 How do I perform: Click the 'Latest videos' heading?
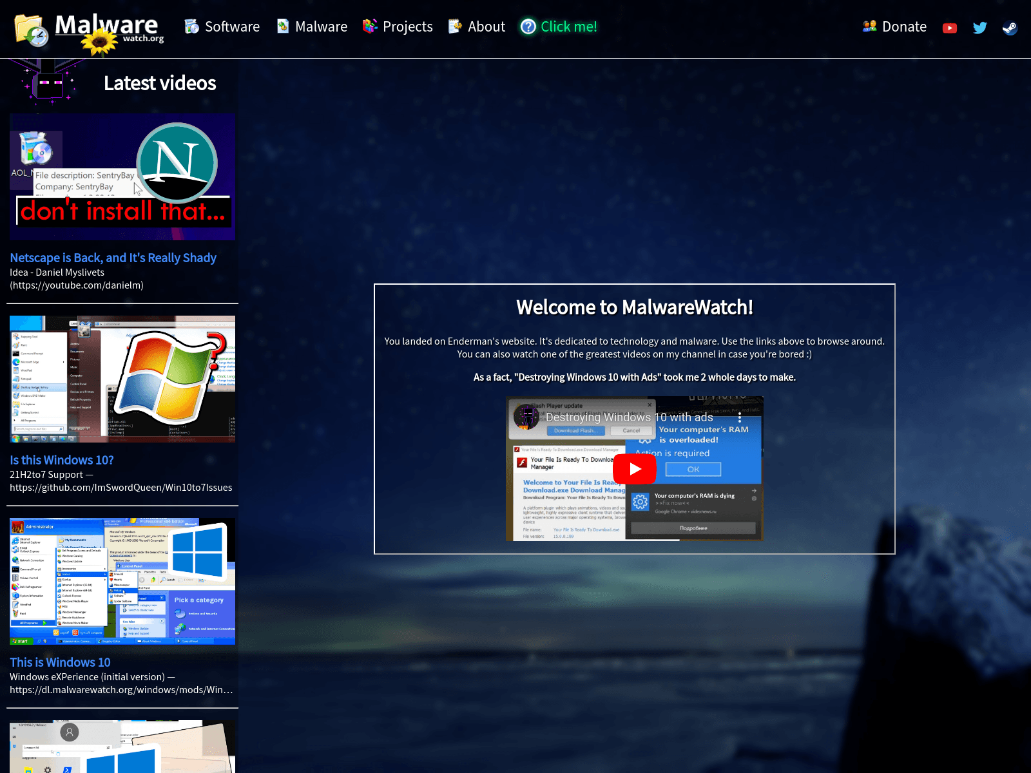pos(160,83)
